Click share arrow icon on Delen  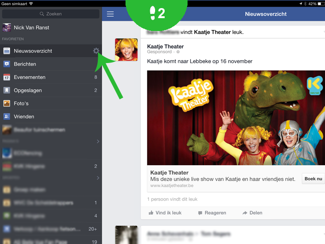tap(245, 212)
